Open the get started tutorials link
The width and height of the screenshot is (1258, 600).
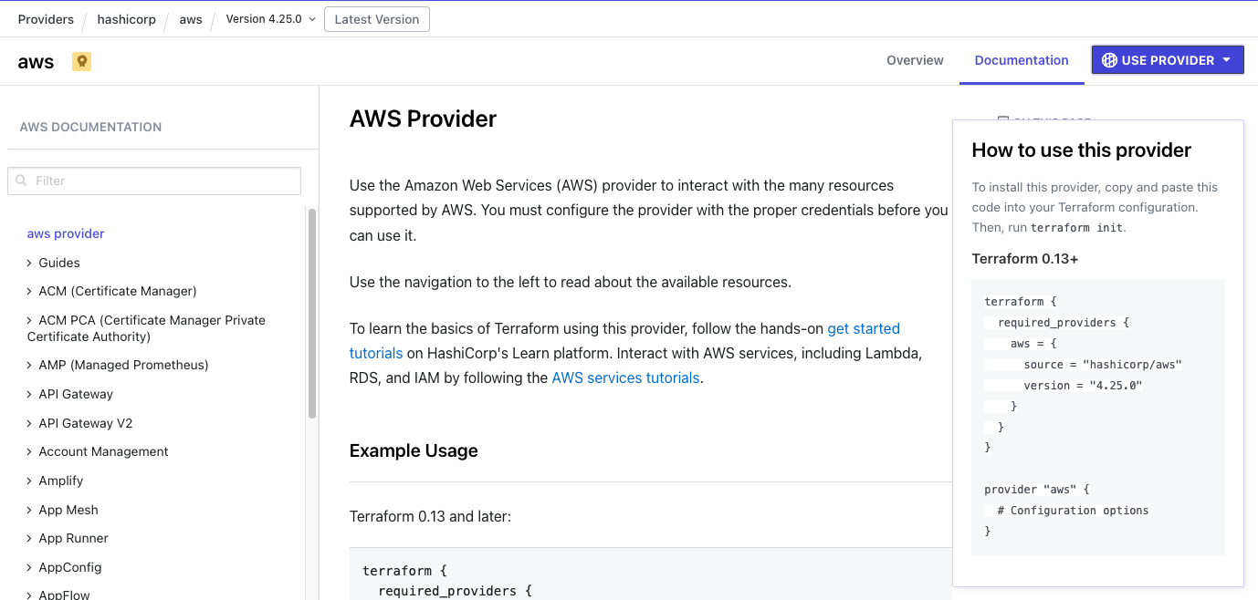(x=624, y=340)
